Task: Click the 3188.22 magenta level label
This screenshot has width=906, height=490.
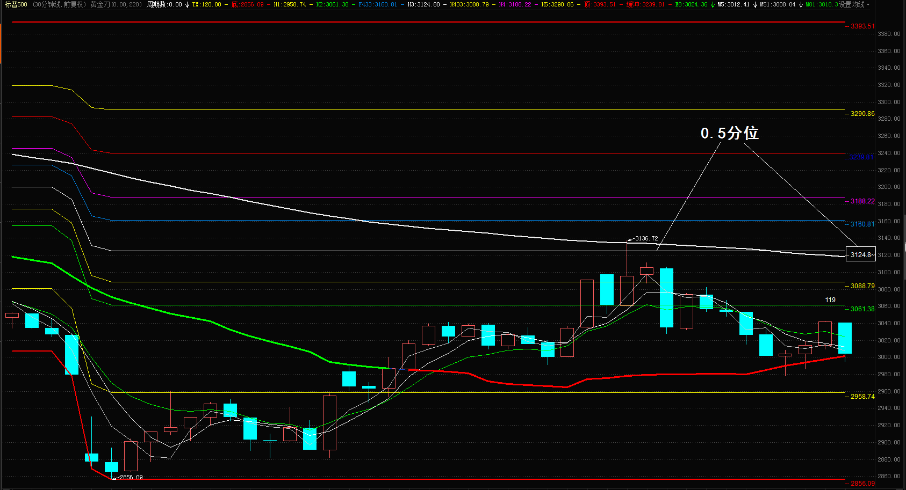Action: (x=862, y=201)
